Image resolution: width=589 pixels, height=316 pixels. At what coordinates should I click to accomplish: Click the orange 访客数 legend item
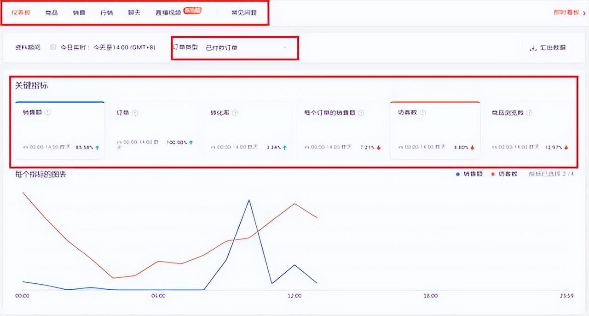coord(504,174)
